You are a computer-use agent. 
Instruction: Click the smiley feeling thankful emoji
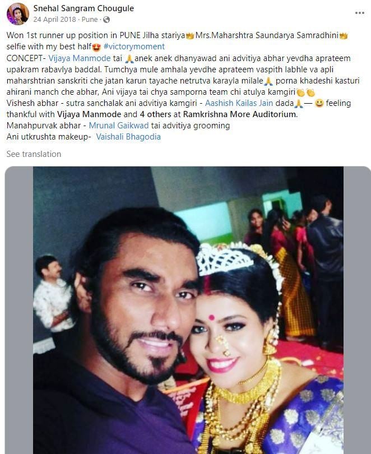(319, 103)
